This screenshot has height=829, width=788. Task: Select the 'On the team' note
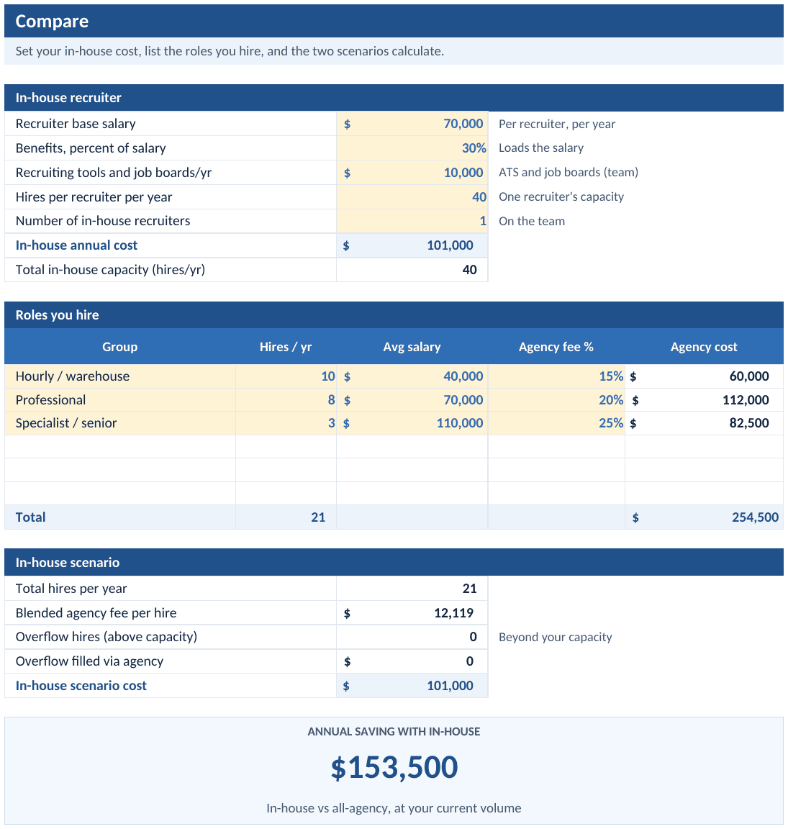coord(532,221)
